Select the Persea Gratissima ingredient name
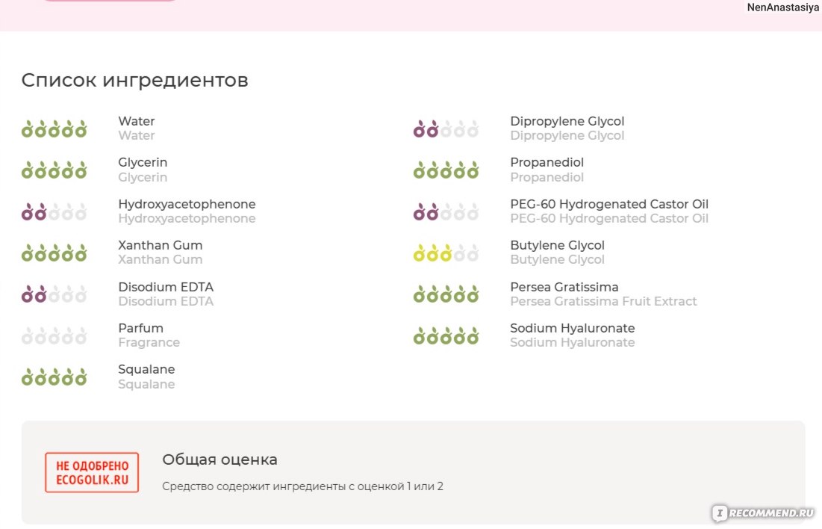Image resolution: width=822 pixels, height=529 pixels. (x=564, y=287)
